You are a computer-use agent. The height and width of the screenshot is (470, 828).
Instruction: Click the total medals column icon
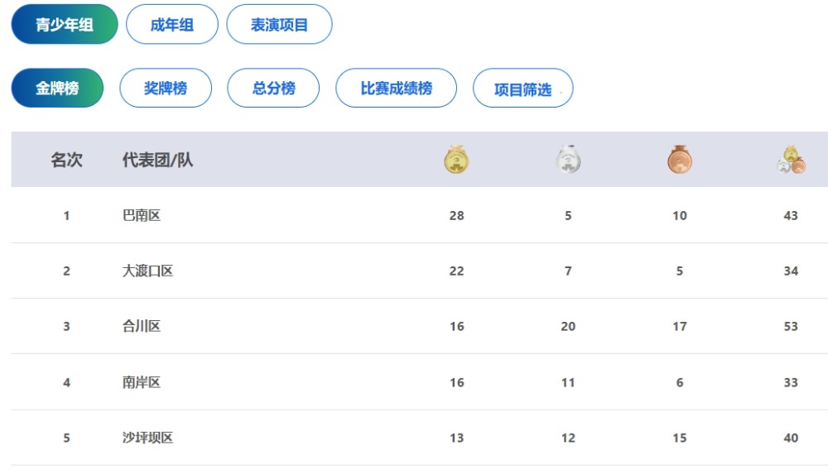point(791,160)
